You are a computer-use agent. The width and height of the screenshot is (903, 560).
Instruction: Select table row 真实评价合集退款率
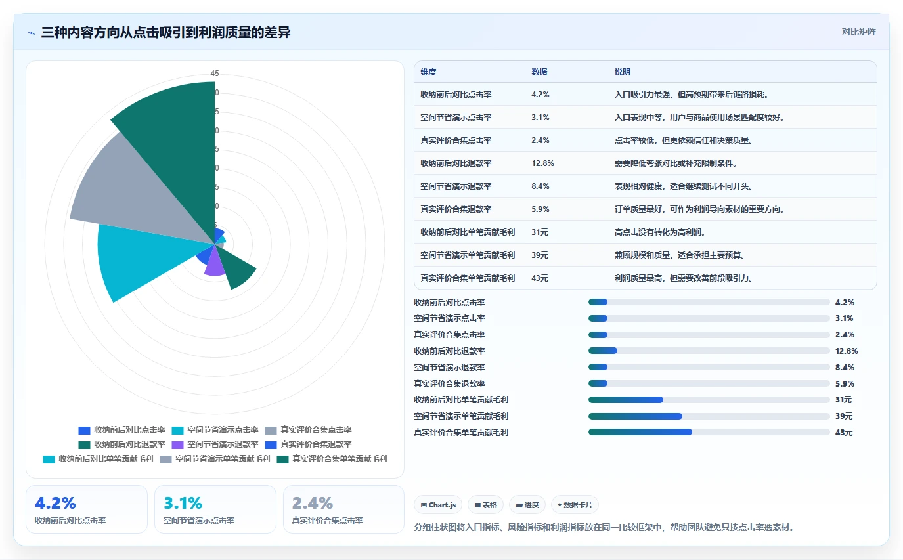click(646, 209)
